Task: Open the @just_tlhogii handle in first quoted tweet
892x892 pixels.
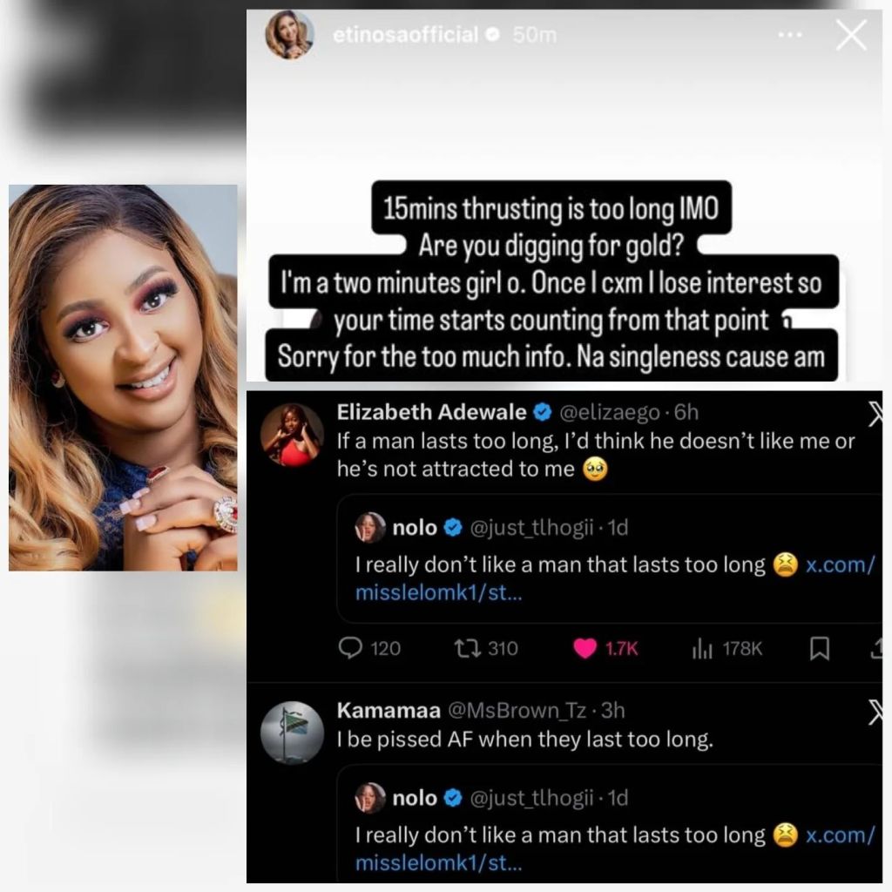Action: (x=531, y=528)
